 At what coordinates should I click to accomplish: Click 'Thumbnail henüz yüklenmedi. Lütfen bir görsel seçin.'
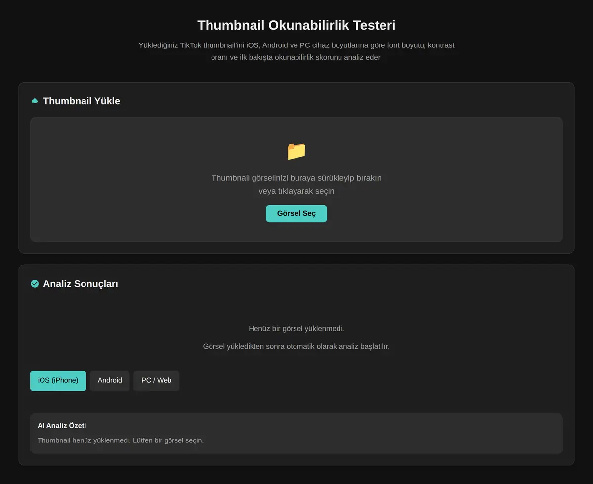(121, 440)
